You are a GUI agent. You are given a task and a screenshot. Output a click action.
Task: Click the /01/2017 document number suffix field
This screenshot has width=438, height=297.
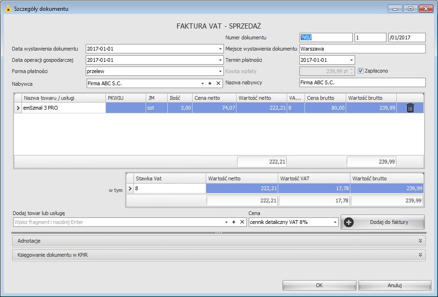[x=407, y=37]
